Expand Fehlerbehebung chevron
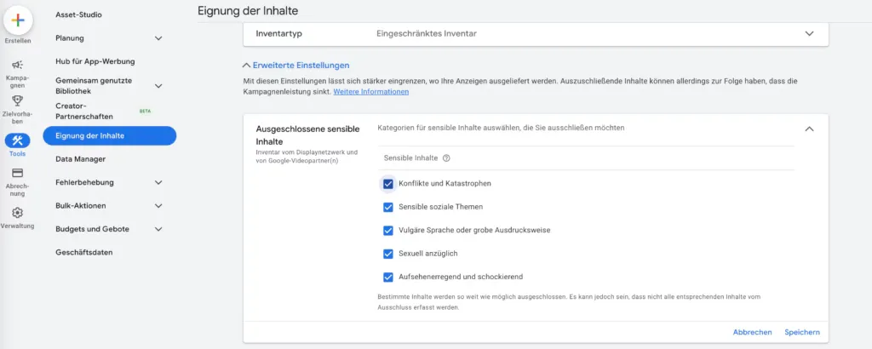The width and height of the screenshot is (872, 349). pos(158,182)
